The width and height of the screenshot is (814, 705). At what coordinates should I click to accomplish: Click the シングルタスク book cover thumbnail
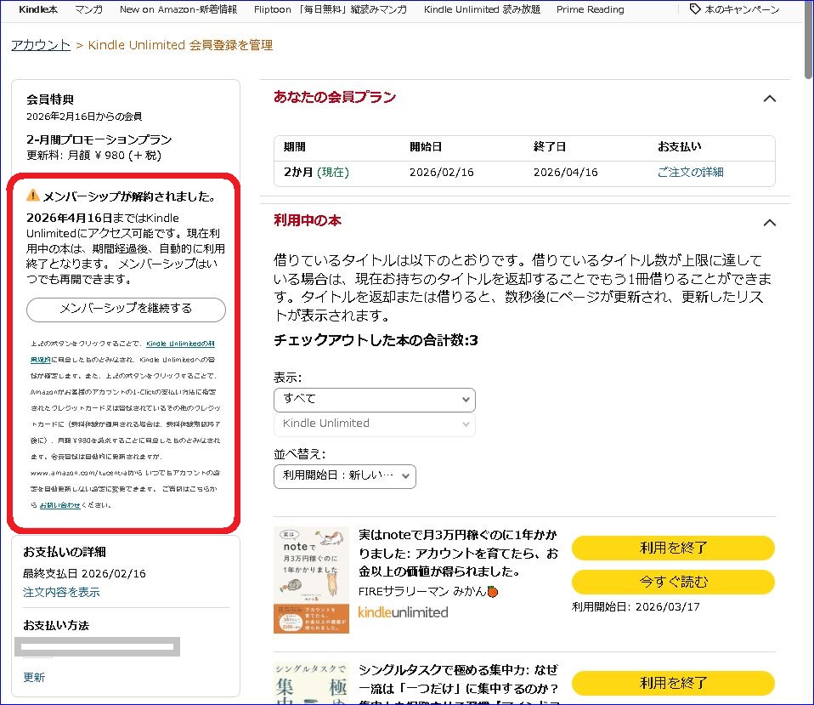point(311,683)
